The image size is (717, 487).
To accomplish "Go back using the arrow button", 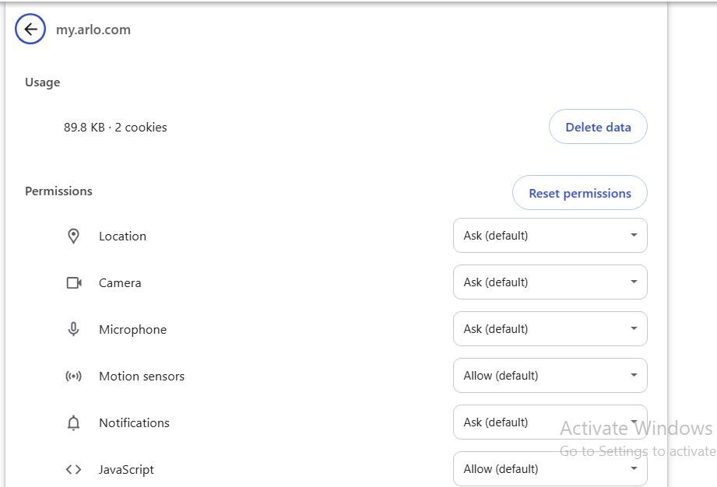I will (30, 30).
